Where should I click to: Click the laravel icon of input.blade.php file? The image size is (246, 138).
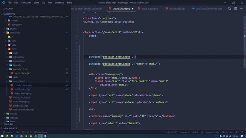point(12,73)
